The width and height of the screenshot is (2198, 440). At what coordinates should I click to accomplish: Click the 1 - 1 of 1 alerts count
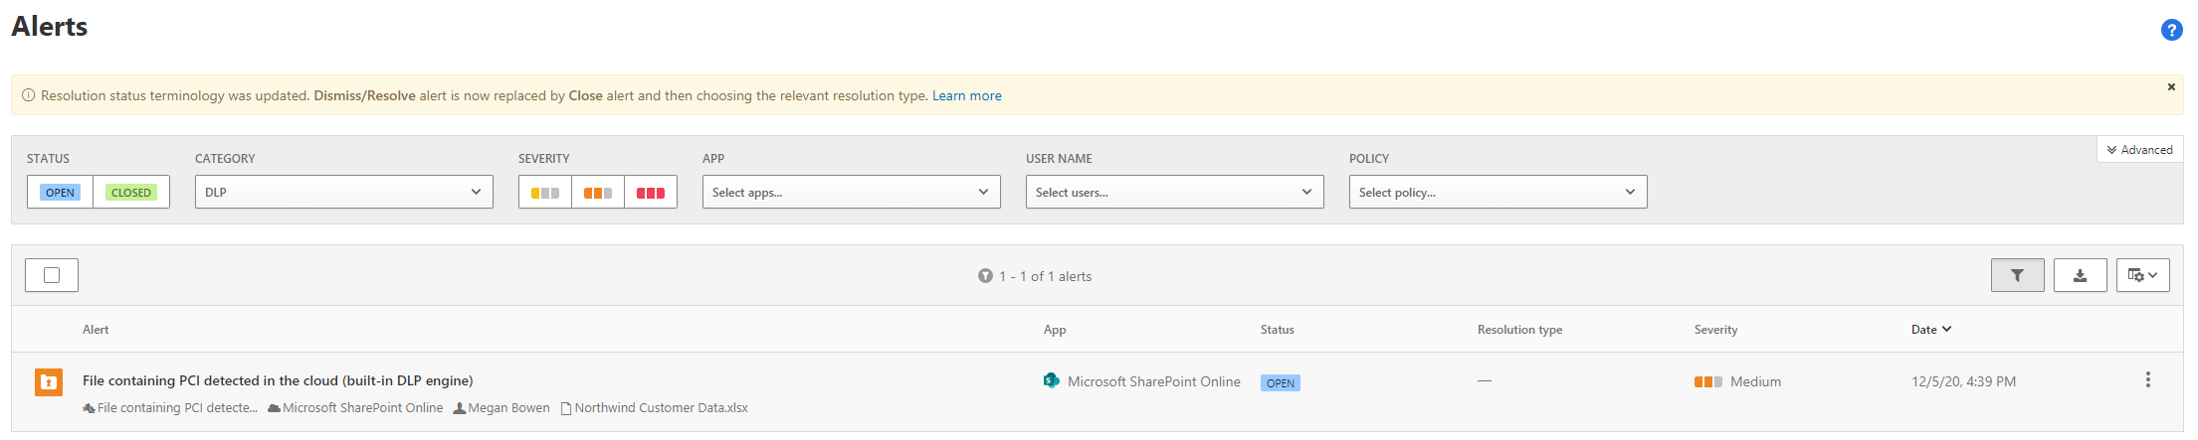point(1045,276)
